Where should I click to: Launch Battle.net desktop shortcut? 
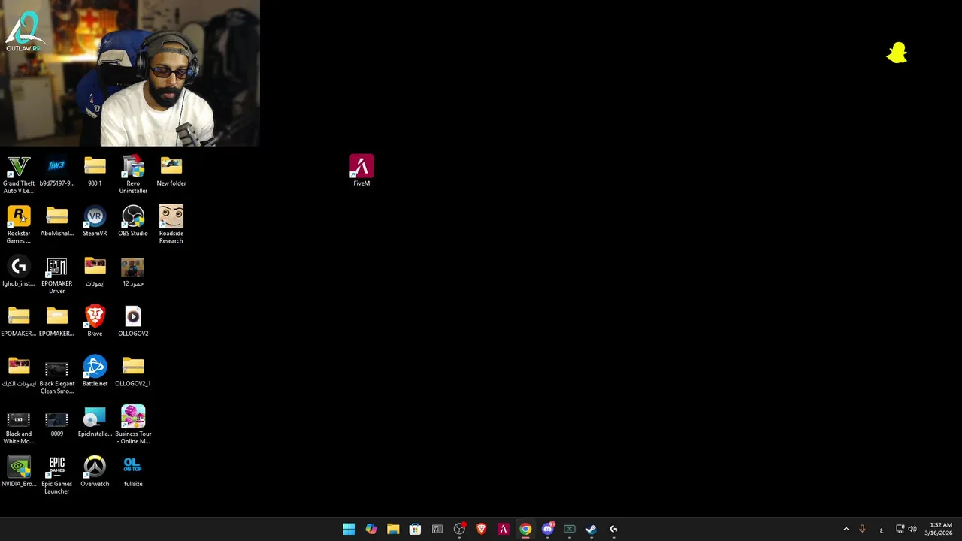tap(95, 372)
